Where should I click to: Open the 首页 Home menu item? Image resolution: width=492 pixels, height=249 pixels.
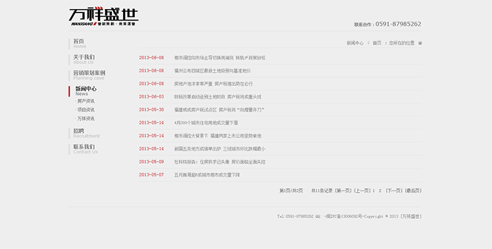[x=80, y=43]
